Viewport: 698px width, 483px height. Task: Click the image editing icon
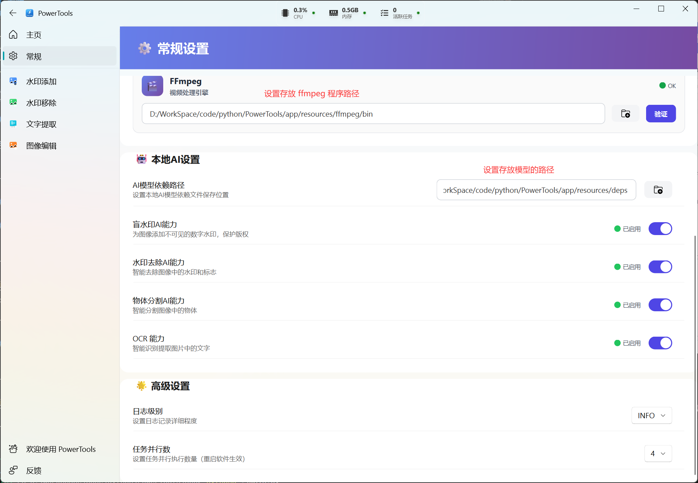[x=13, y=145]
